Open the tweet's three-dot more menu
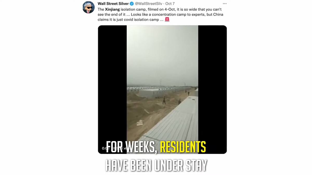Image resolution: width=312 pixels, height=175 pixels. [225, 4]
